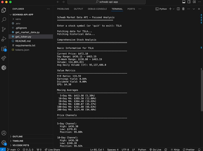Click Go Live in the status bar

[156, 150]
